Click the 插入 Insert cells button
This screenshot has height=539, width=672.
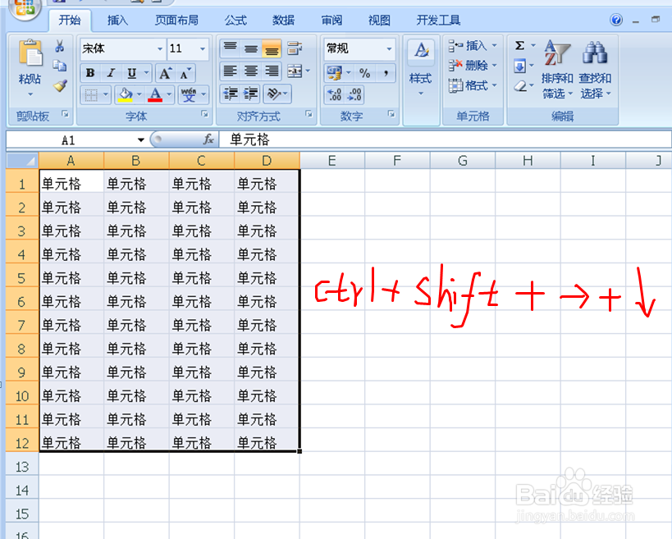tap(473, 45)
